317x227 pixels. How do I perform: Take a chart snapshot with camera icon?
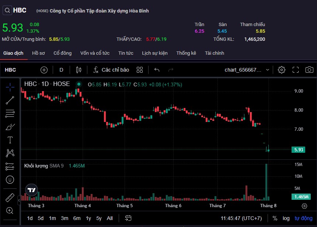(309, 70)
